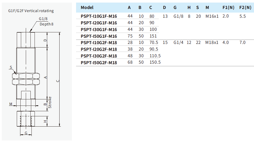254x142 pixels.
Task: Select model PSPT-I20G2F-M18
Action: point(99,49)
